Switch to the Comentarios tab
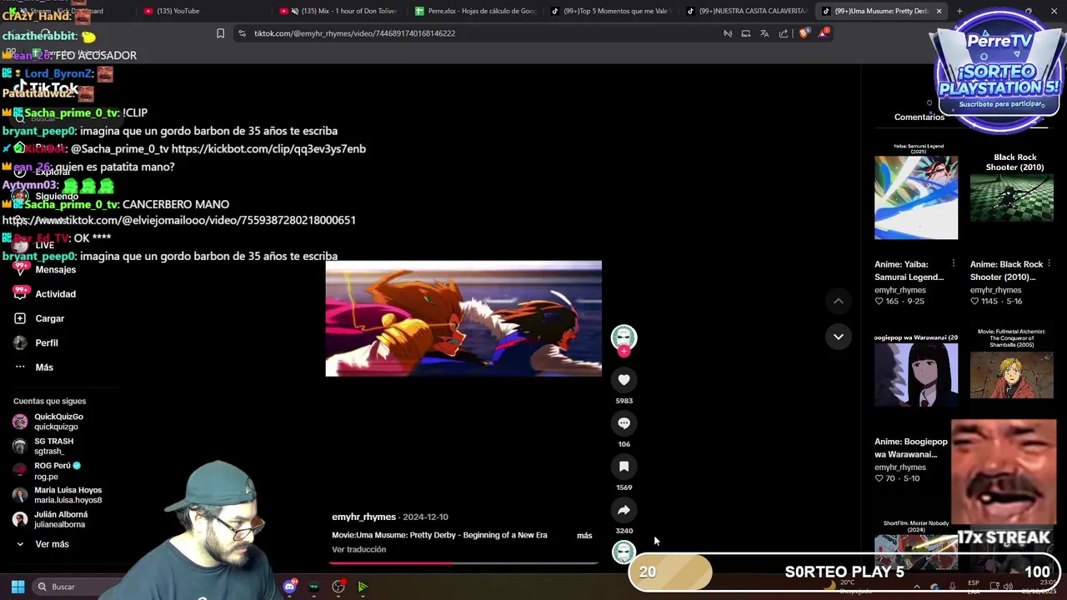Screen dimensions: 1067x600 point(919,117)
